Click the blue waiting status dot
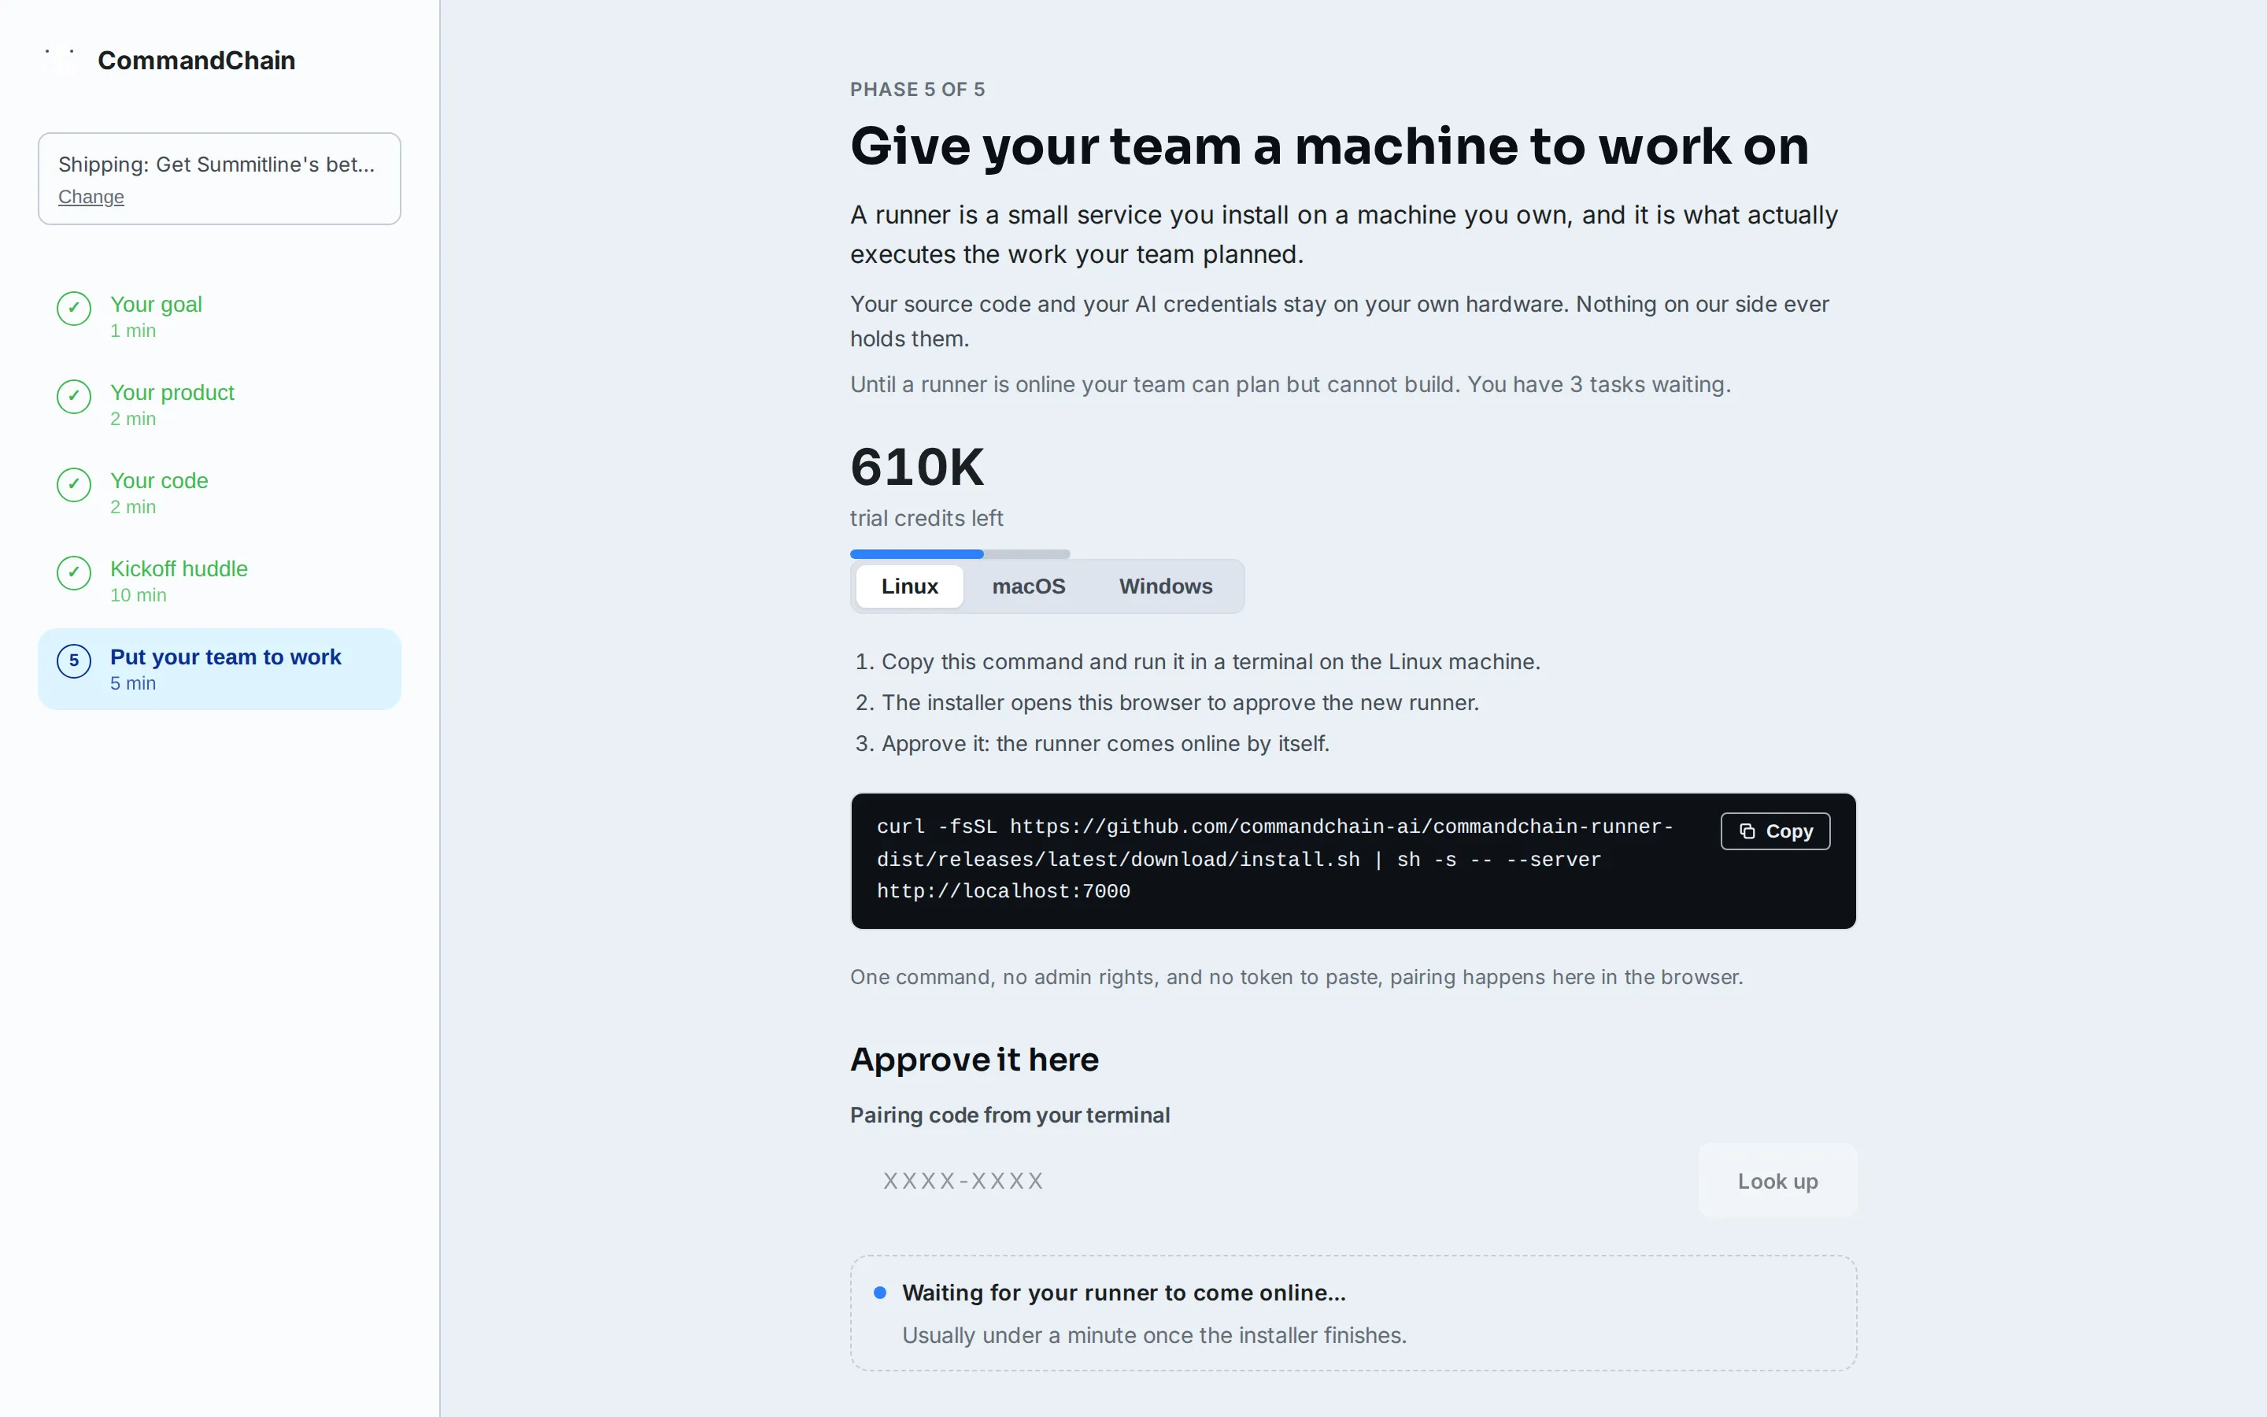The height and width of the screenshot is (1417, 2267). pos(879,1293)
